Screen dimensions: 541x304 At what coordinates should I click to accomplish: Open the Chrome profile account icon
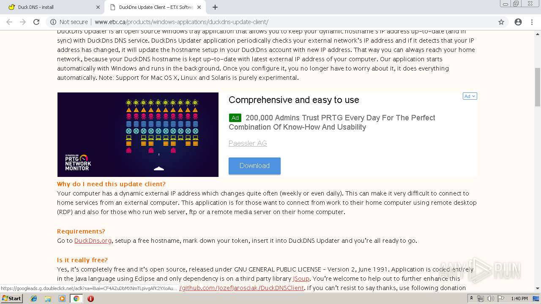pos(518,22)
